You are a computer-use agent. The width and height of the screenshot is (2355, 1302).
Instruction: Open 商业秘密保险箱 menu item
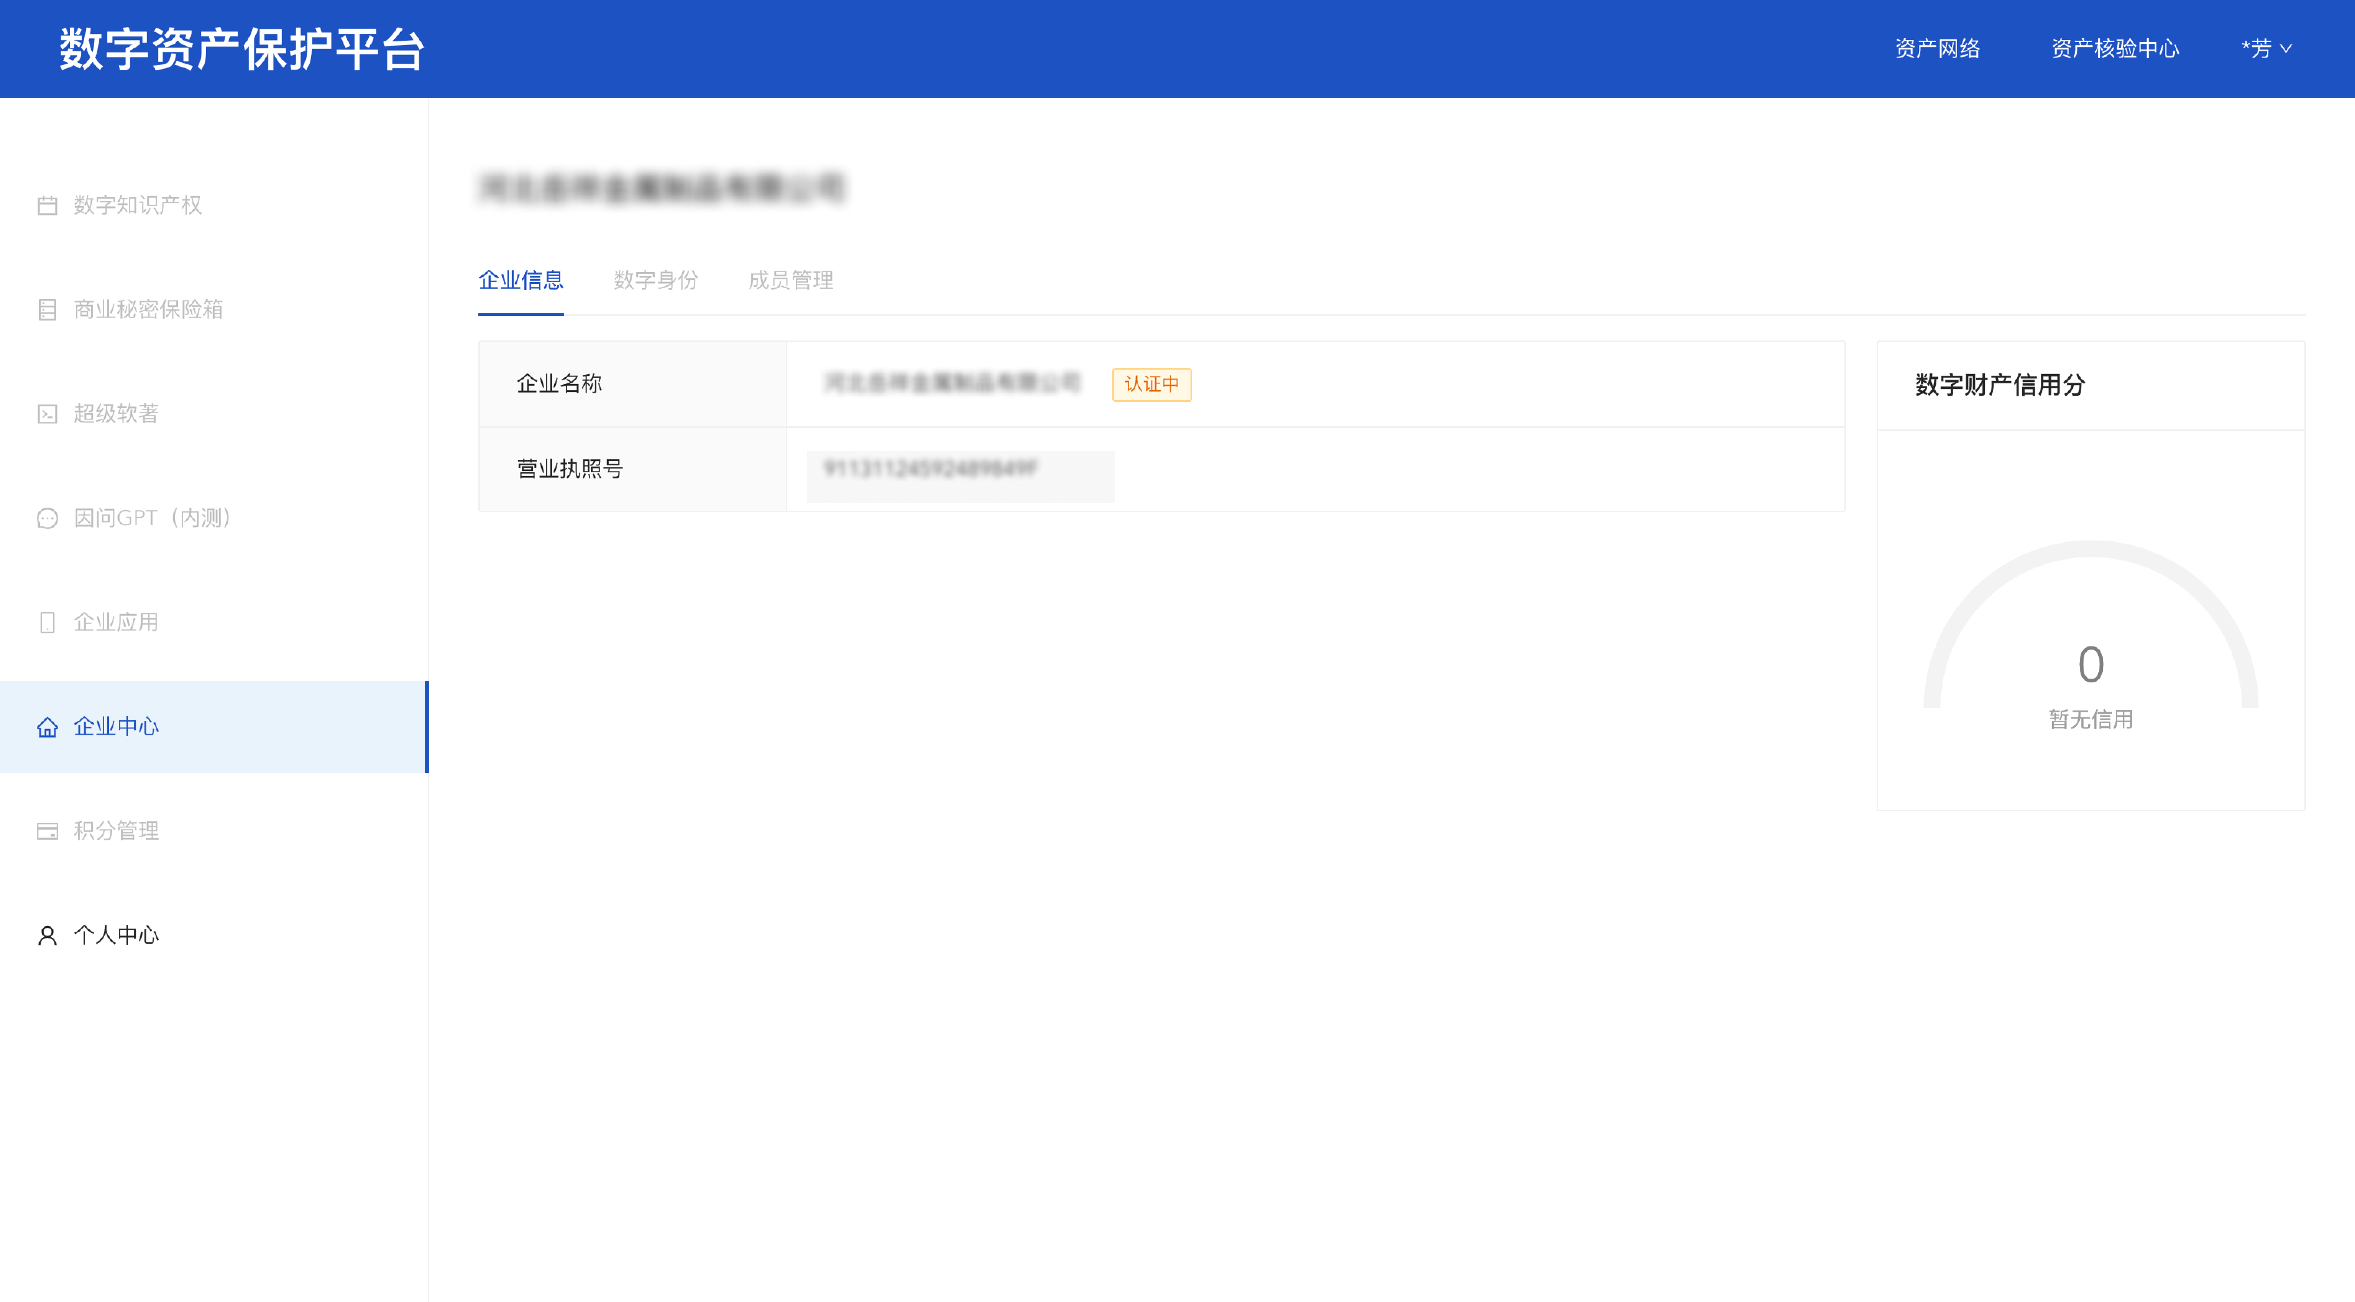point(214,309)
